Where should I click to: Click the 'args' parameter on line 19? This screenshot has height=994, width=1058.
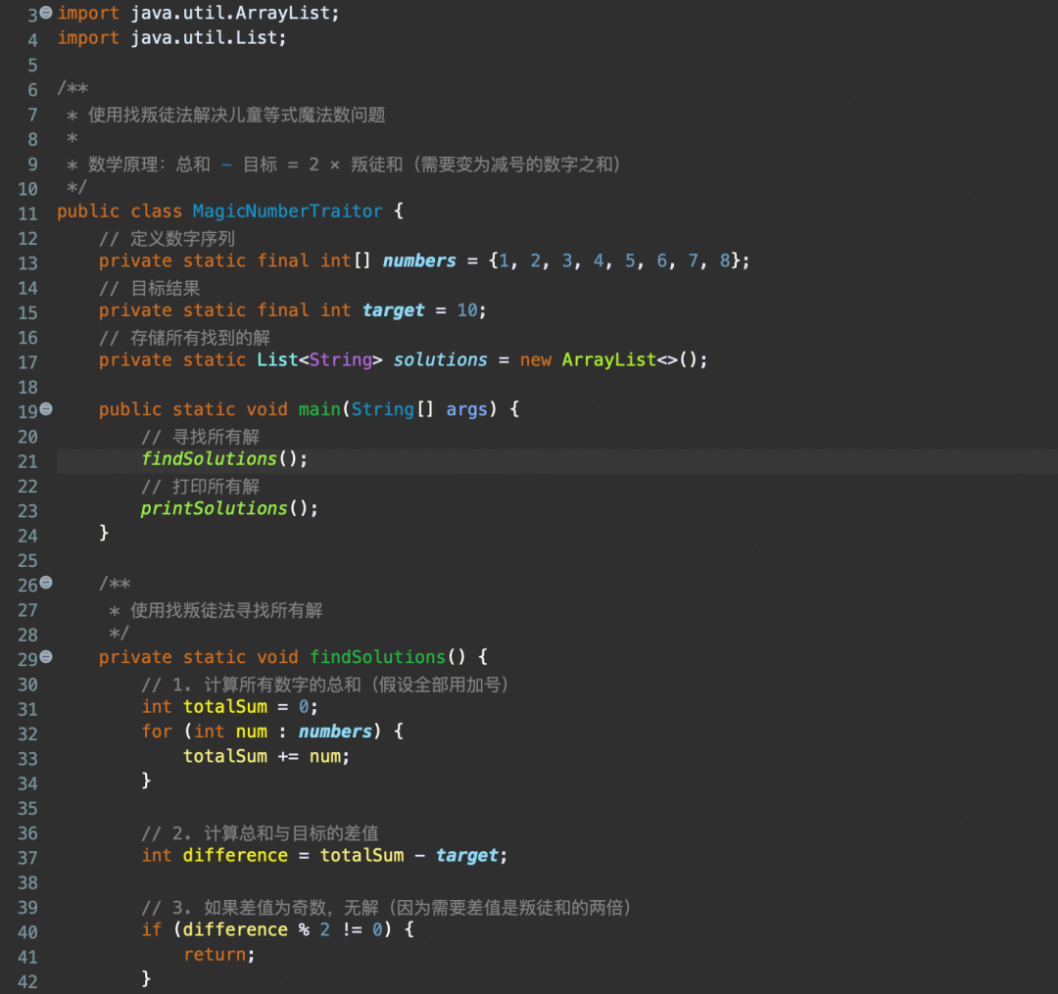click(x=466, y=409)
